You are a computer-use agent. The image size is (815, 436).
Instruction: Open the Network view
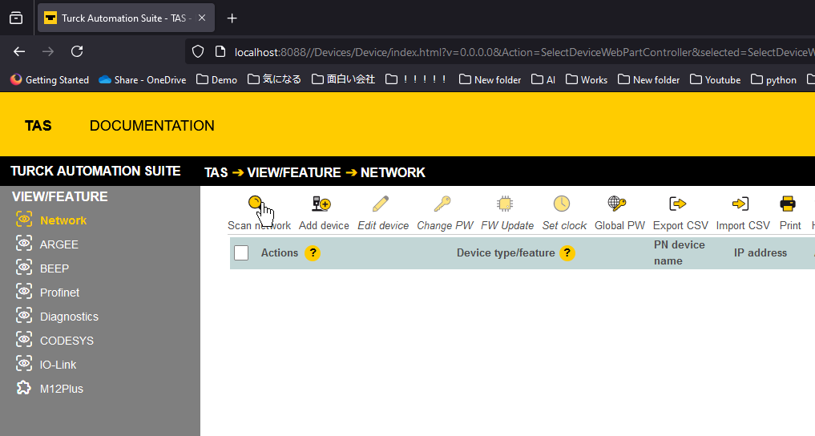pos(63,220)
